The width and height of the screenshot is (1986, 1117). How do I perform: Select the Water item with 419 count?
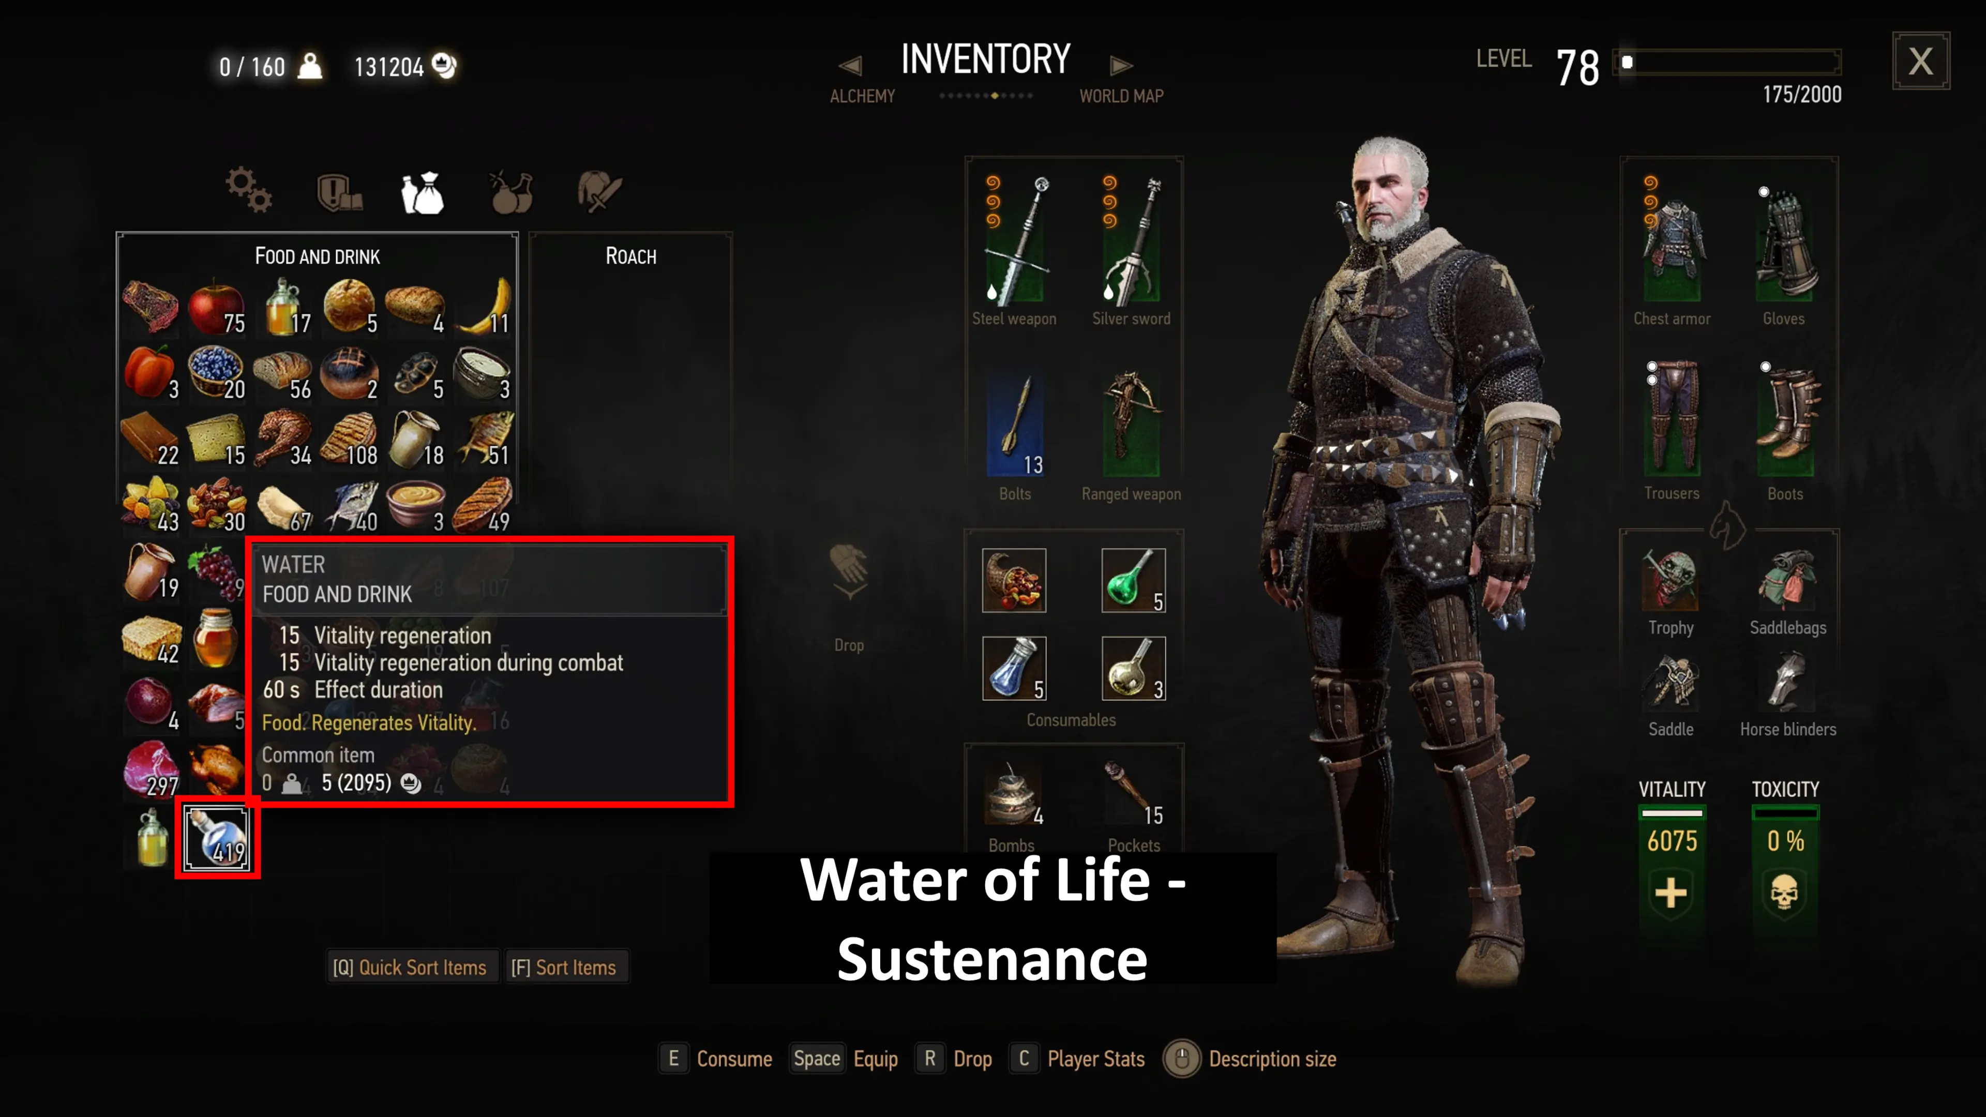[x=217, y=838]
